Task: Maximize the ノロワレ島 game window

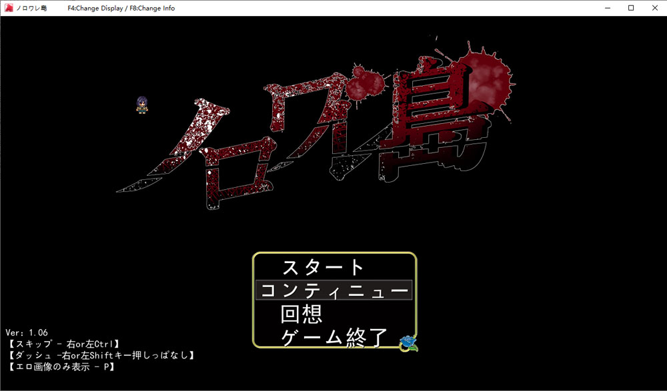Action: pos(631,8)
